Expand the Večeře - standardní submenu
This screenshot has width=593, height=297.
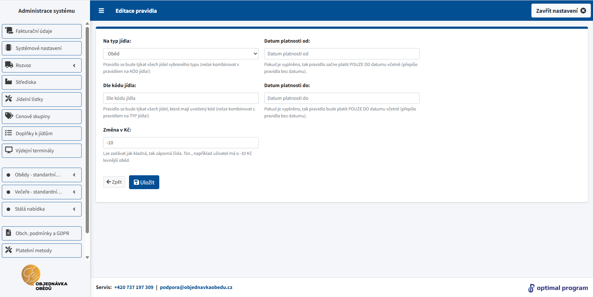pos(42,192)
